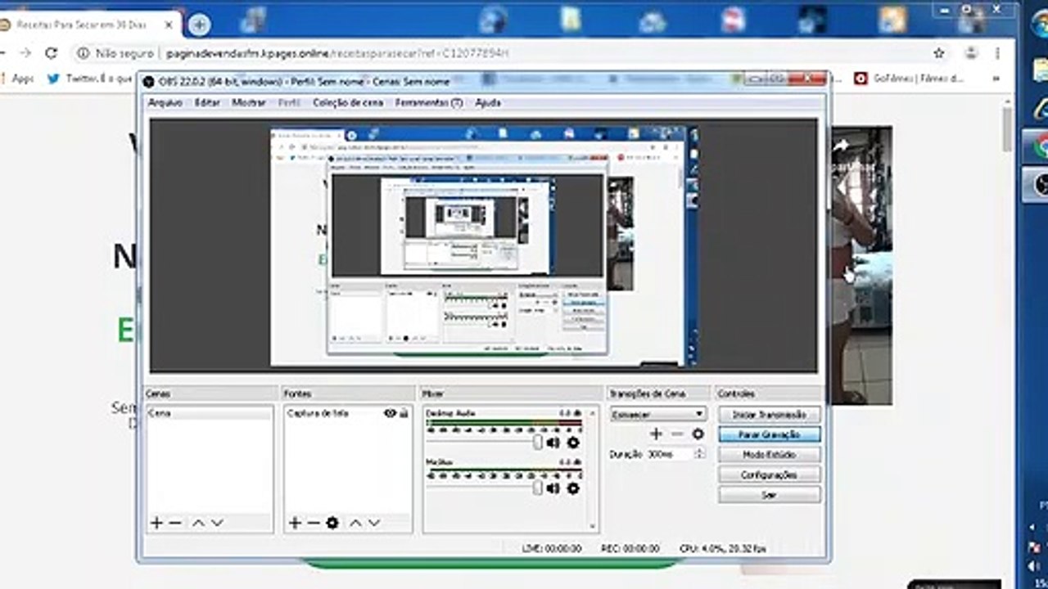
Task: Toggle the lock on Captura de tela source
Action: click(403, 413)
